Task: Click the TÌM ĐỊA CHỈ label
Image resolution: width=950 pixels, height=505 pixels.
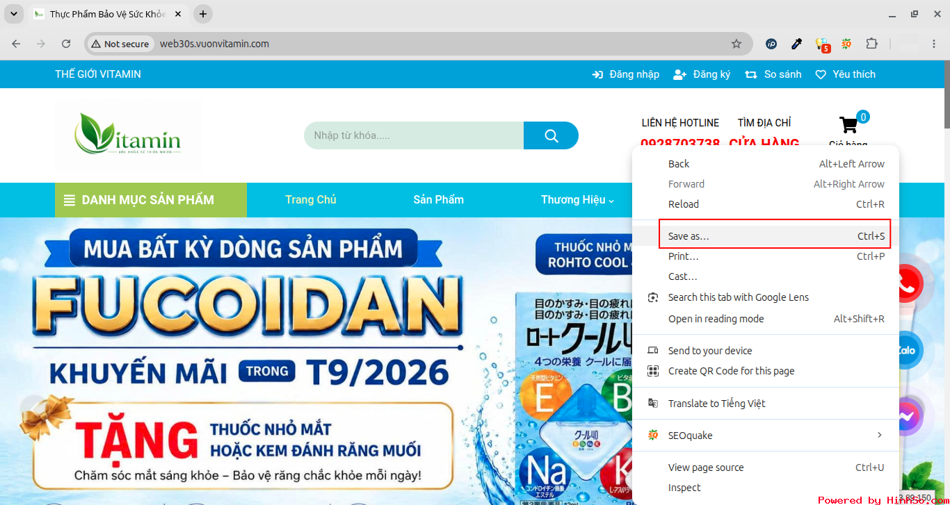Action: coord(764,123)
